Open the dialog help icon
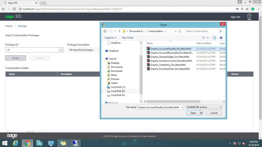This screenshot has height=147, width=262. [x=221, y=38]
